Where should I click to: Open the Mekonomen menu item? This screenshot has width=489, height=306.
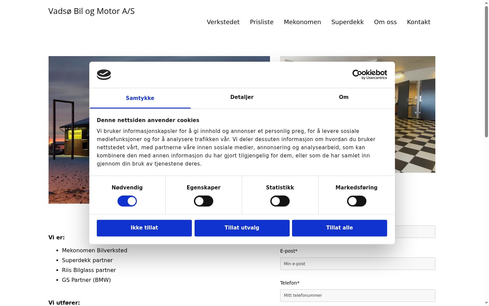point(303,22)
